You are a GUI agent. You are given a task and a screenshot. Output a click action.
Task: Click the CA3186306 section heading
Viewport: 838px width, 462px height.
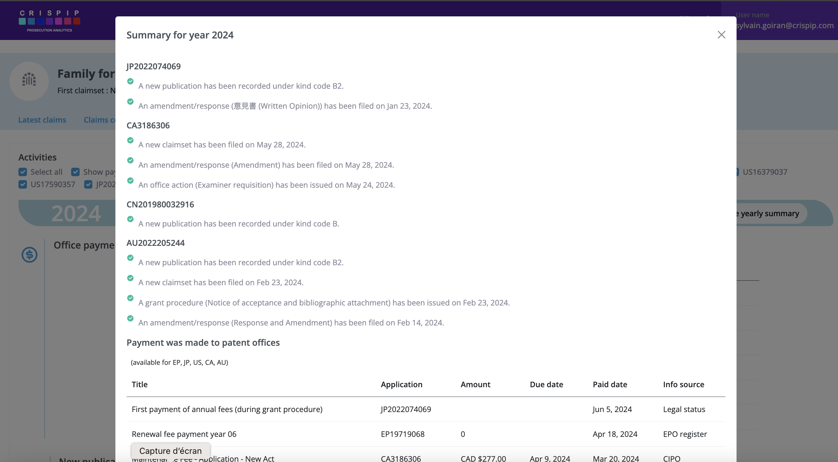click(148, 125)
